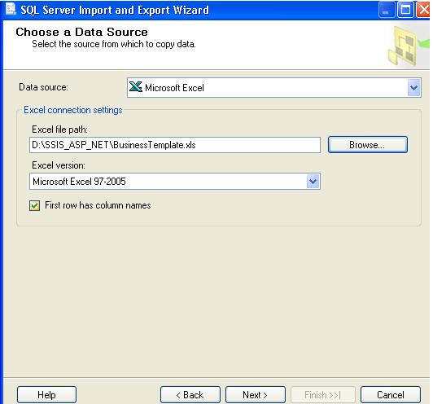The width and height of the screenshot is (433, 404).
Task: Open Help for this wizard page
Action: [46, 394]
